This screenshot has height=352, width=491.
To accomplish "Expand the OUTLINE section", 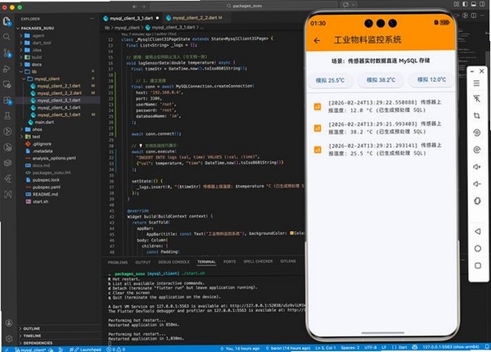I will pos(31,328).
